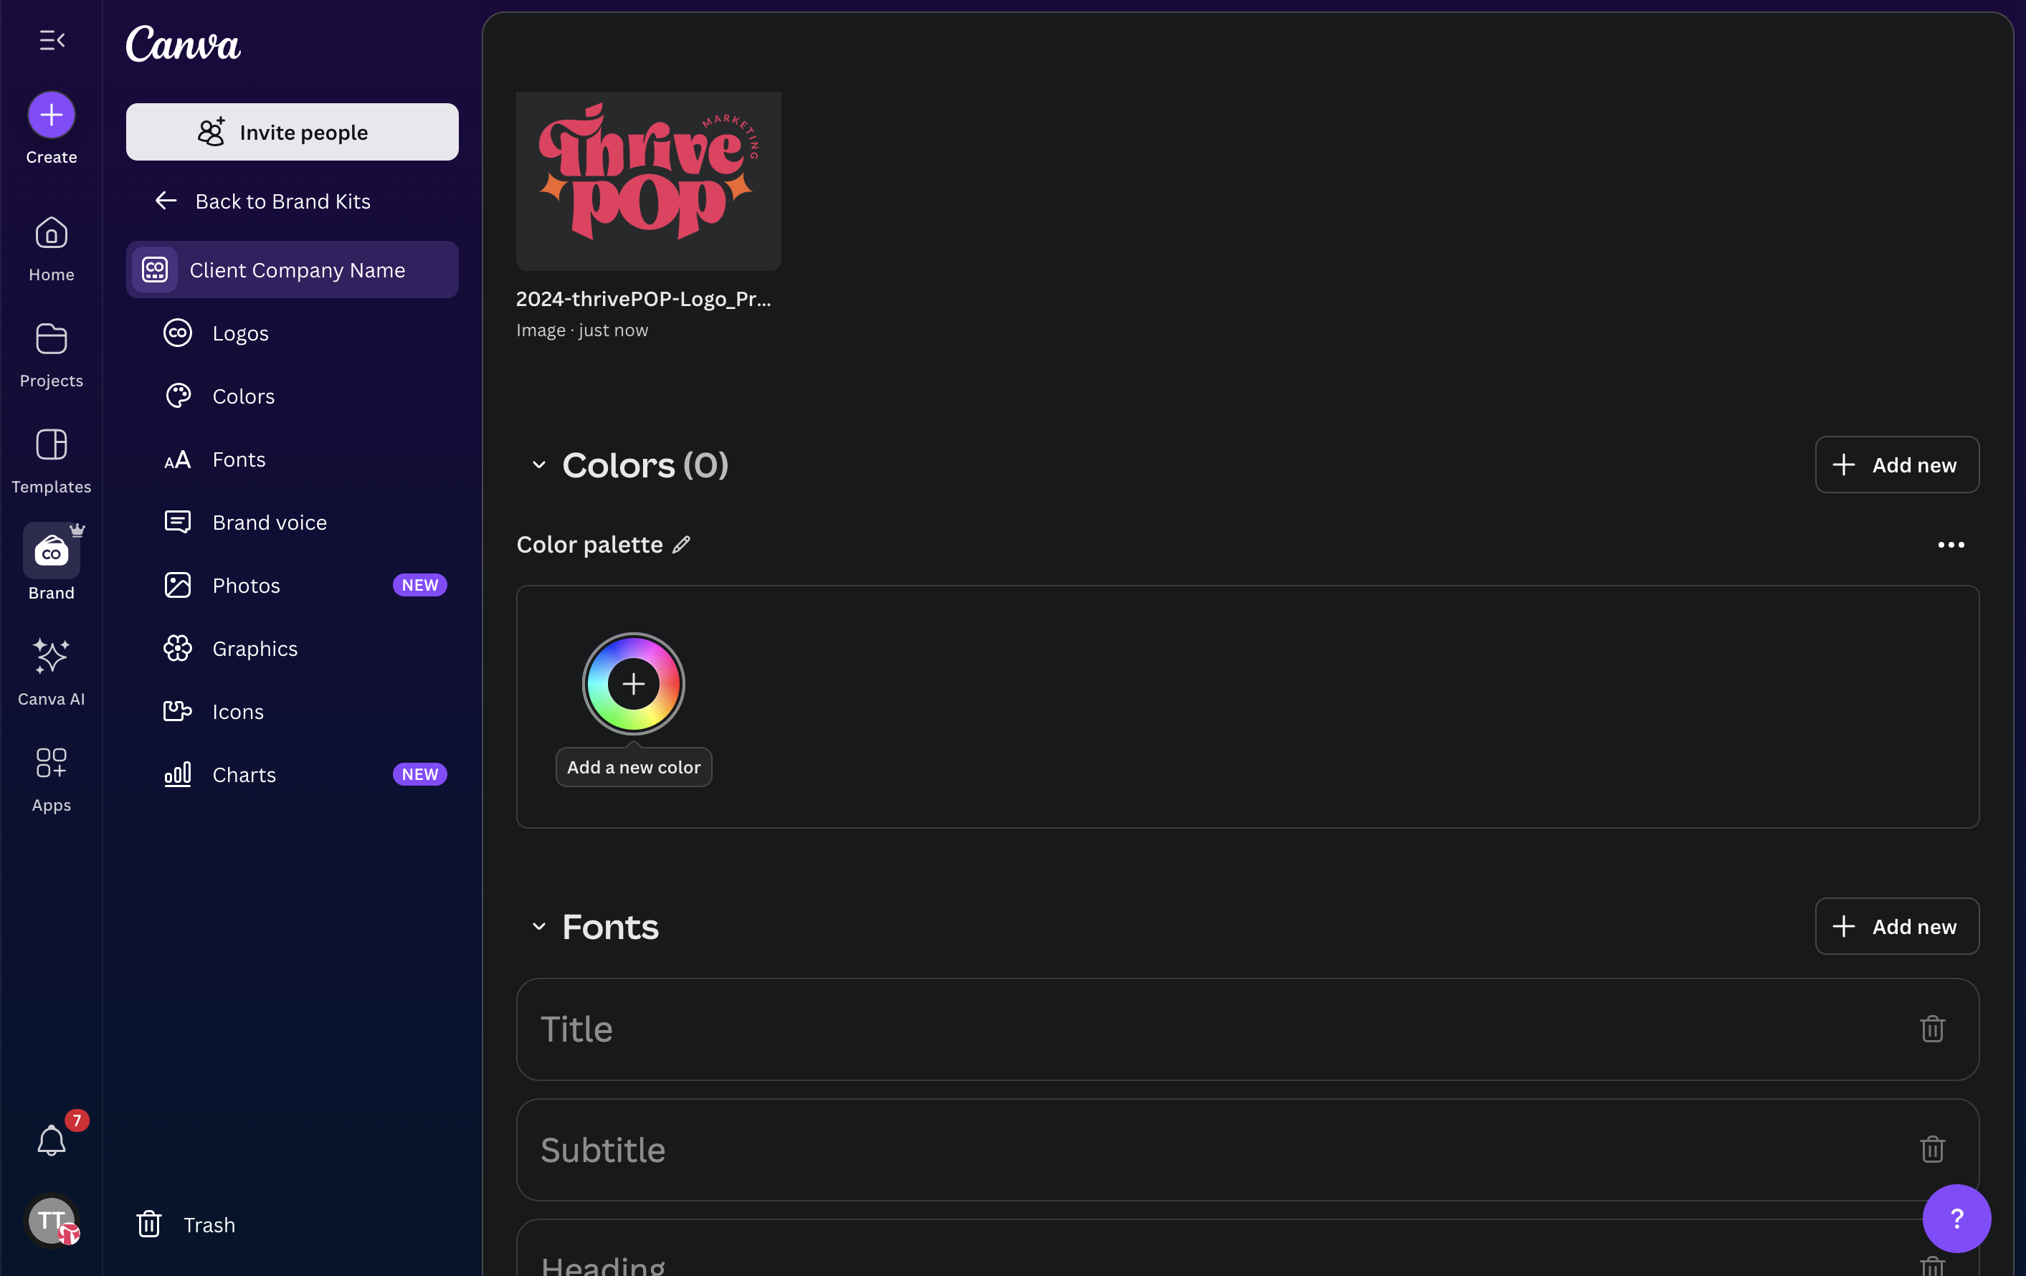2026x1276 pixels.
Task: Collapse the Fonts section chevron
Action: point(539,927)
